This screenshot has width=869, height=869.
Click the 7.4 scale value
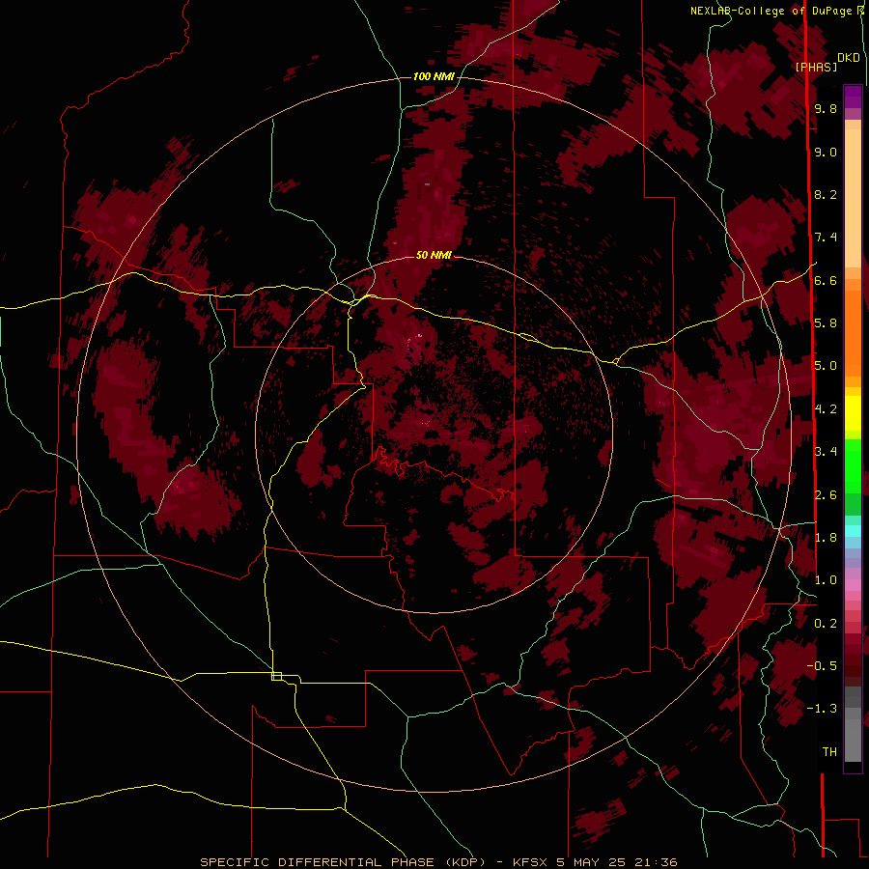(x=826, y=238)
